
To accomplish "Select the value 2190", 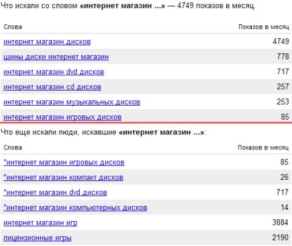I will tap(280, 237).
